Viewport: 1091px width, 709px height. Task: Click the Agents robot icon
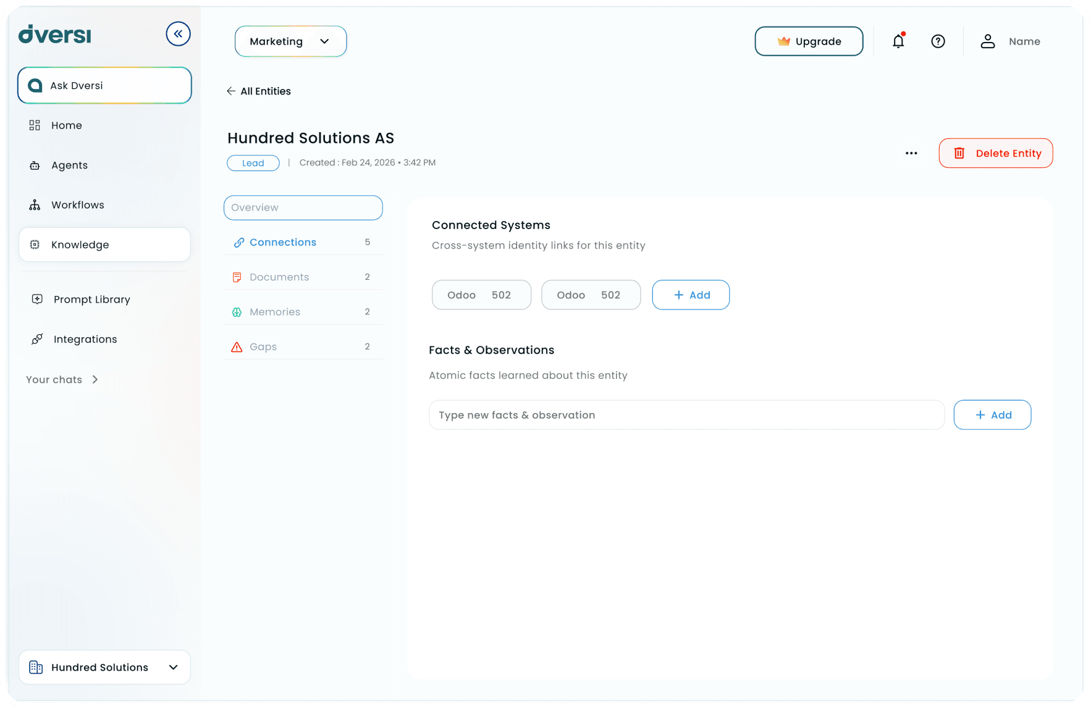(35, 166)
